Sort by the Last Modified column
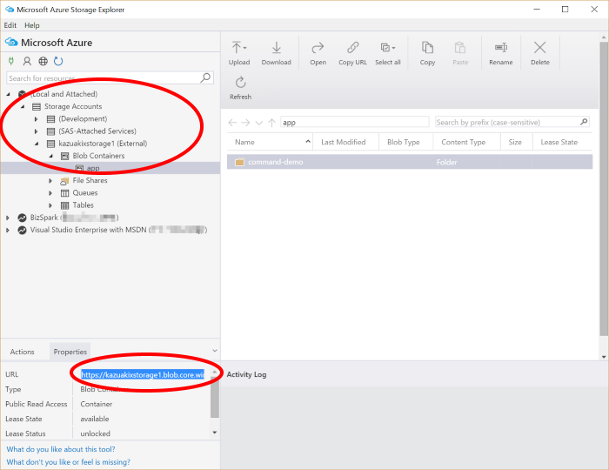Viewport: 609px width, 470px height. pos(344,142)
